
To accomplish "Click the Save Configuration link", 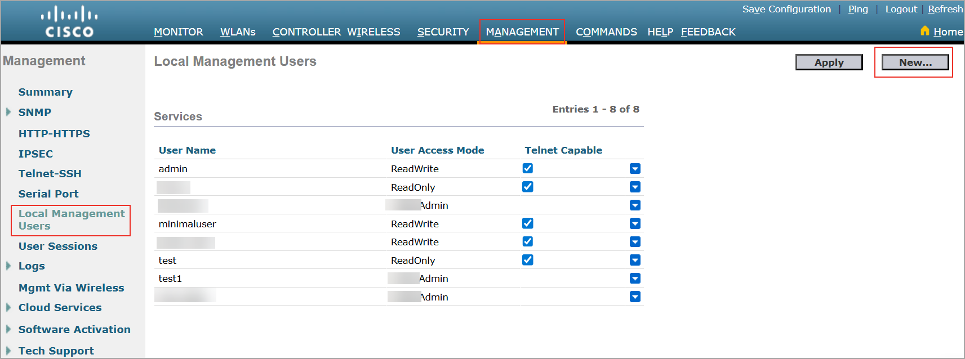I will coord(786,9).
